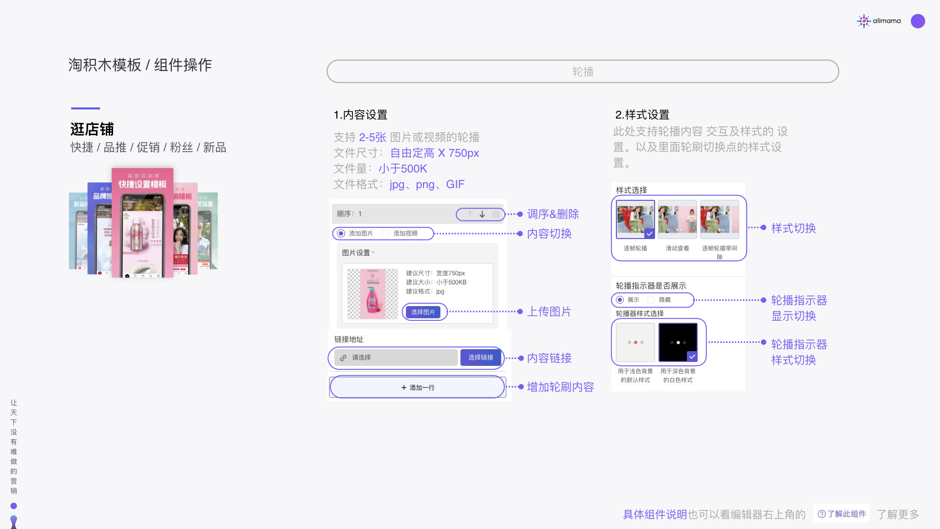This screenshot has width=940, height=529.
Task: Click the uploaded pink bottle image preview
Action: tap(373, 294)
